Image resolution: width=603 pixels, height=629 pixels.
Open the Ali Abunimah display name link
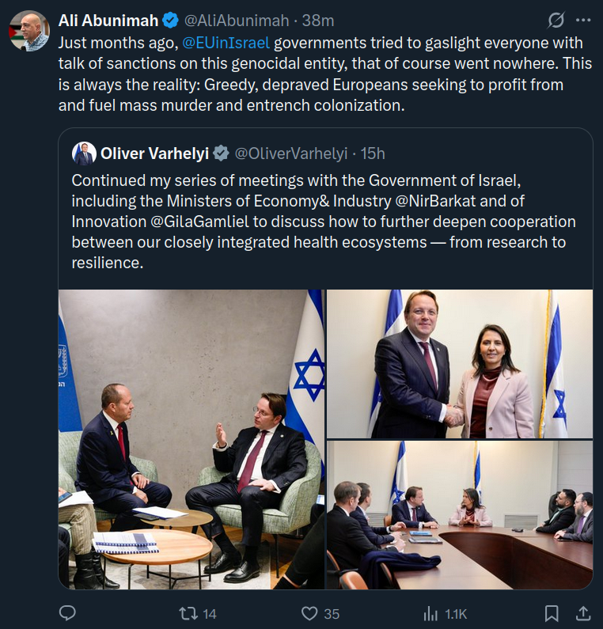(x=108, y=21)
